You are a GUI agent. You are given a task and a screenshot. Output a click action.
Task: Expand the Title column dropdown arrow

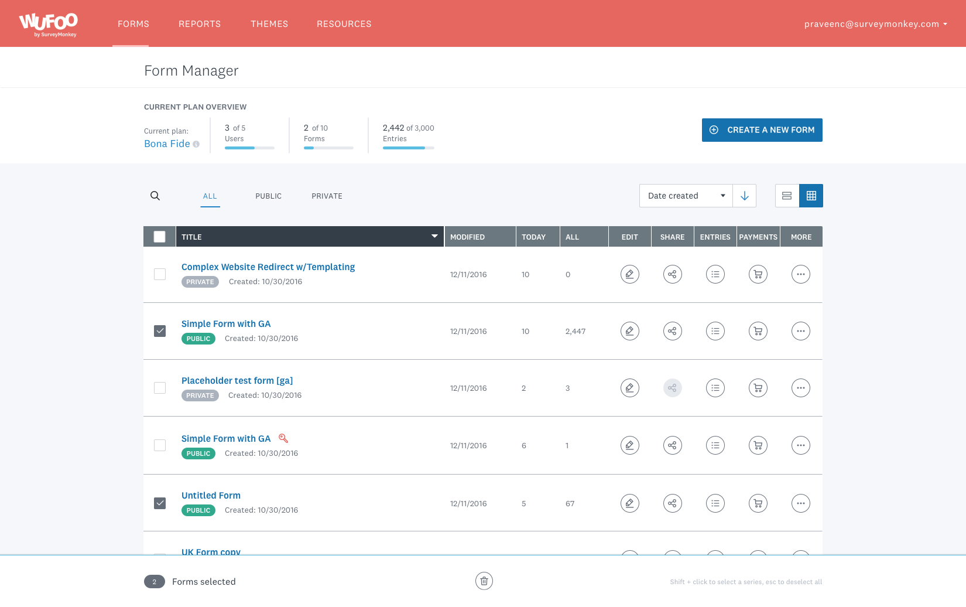click(434, 236)
